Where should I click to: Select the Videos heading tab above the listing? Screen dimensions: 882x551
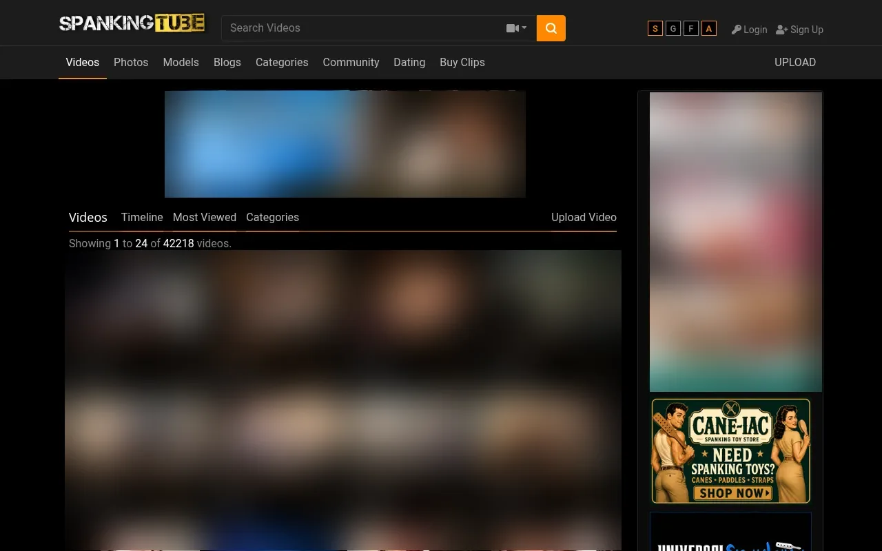tap(88, 217)
